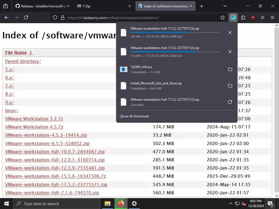Open the 8.x folder
Viewport: 279px width, 209px height.
(10, 94)
